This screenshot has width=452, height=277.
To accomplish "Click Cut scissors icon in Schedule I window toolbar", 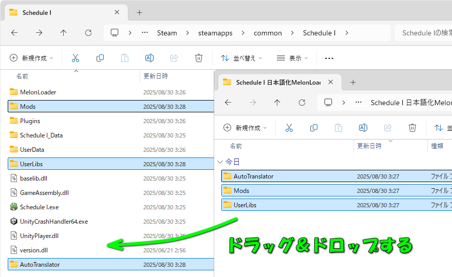I will click(x=75, y=58).
